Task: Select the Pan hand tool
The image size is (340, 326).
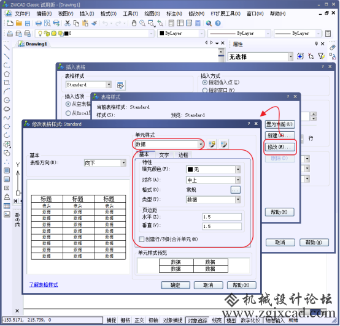Action: pyautogui.click(x=134, y=23)
